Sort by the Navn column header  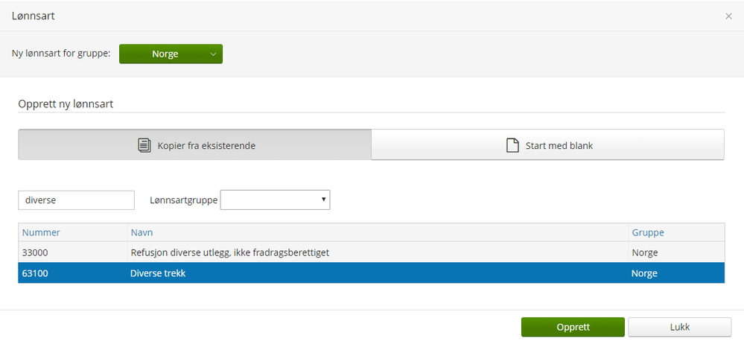point(142,232)
